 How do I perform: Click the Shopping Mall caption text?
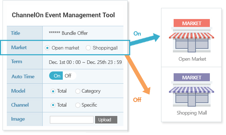tap(192, 113)
